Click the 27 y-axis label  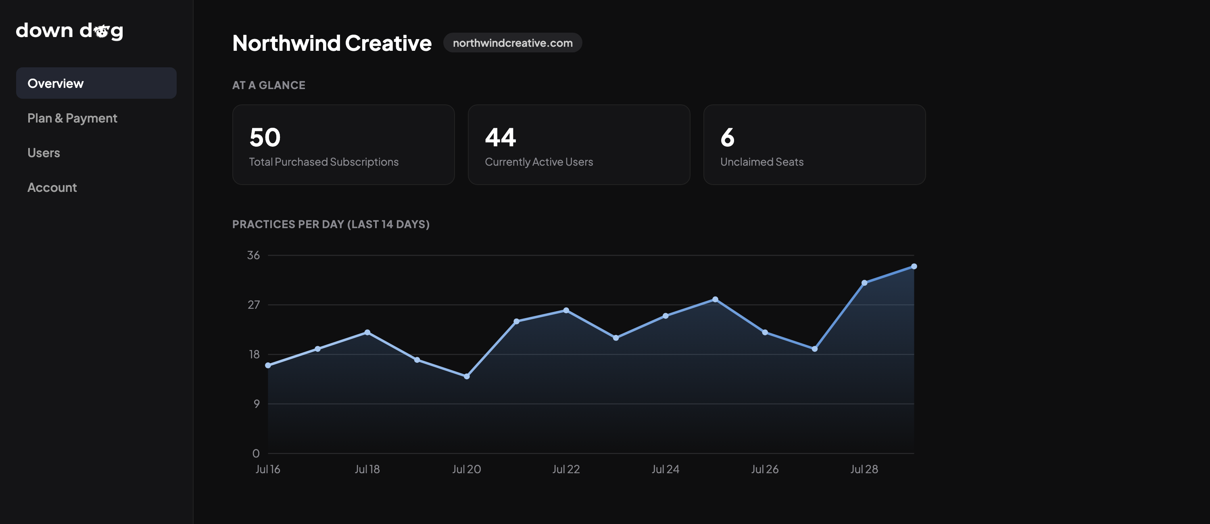tap(254, 305)
